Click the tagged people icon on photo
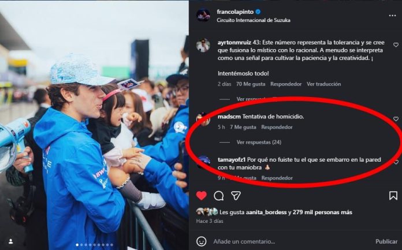 (x=10, y=241)
